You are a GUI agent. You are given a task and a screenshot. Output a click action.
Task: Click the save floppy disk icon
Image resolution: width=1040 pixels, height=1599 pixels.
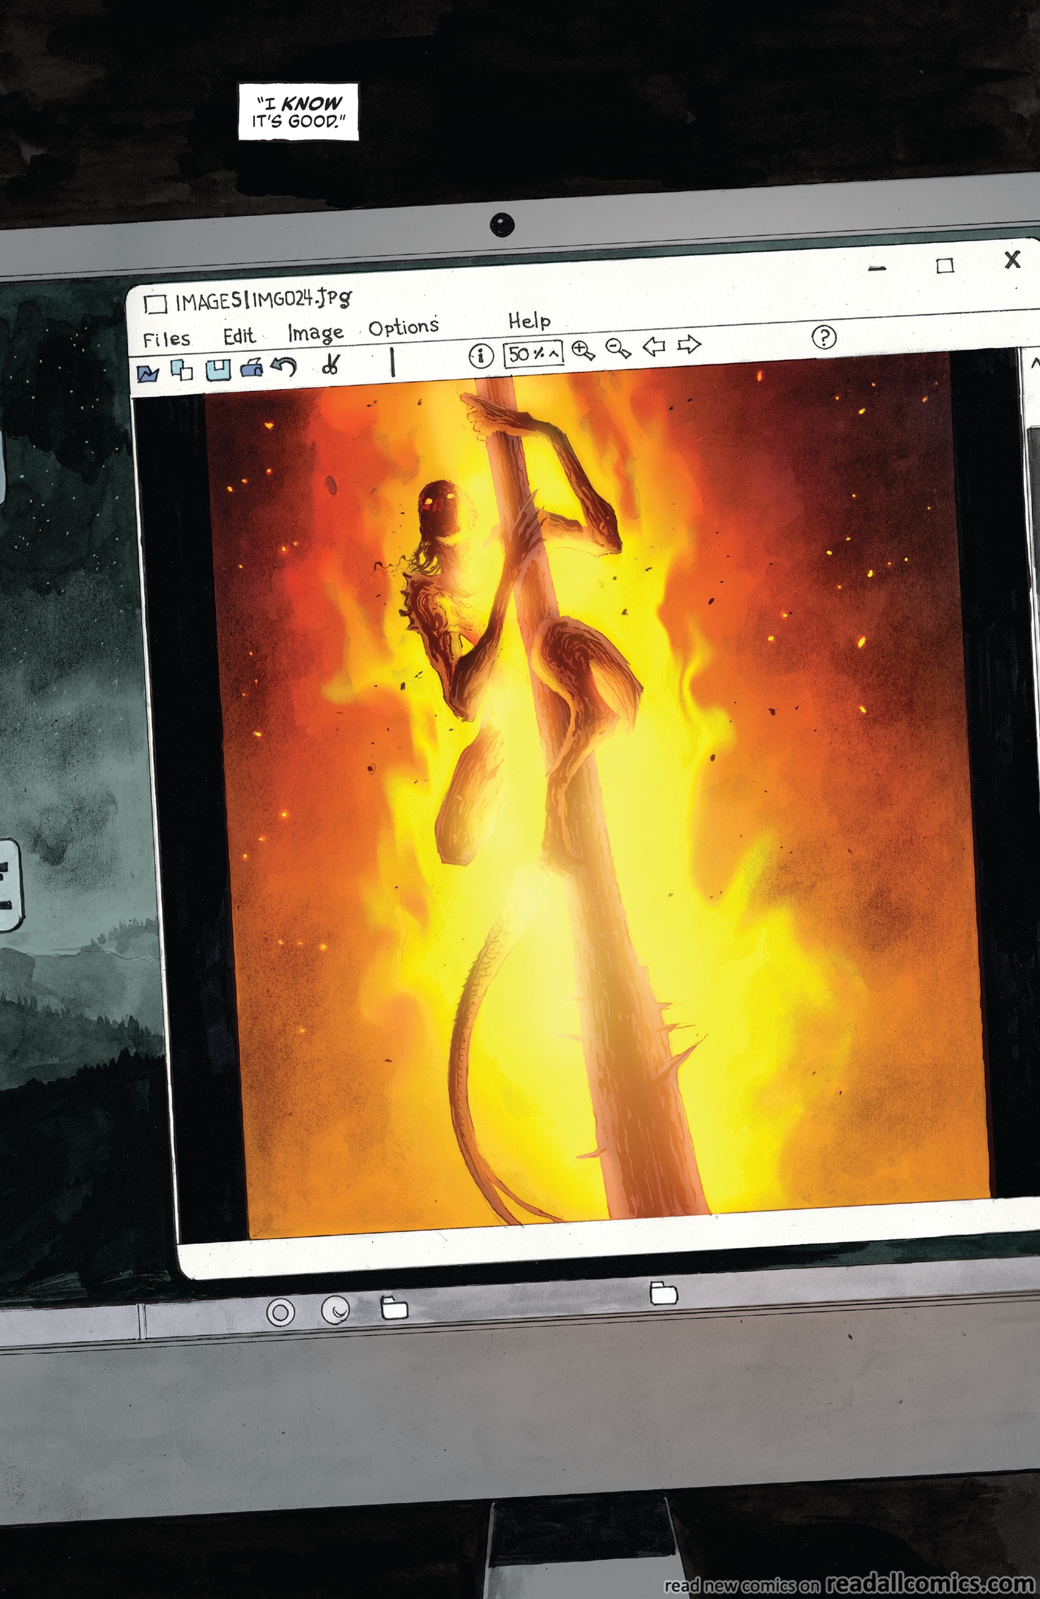coord(218,370)
